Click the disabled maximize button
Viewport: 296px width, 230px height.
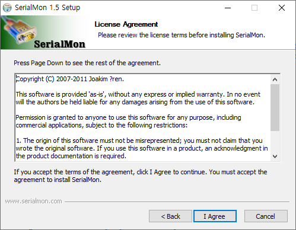click(x=254, y=8)
